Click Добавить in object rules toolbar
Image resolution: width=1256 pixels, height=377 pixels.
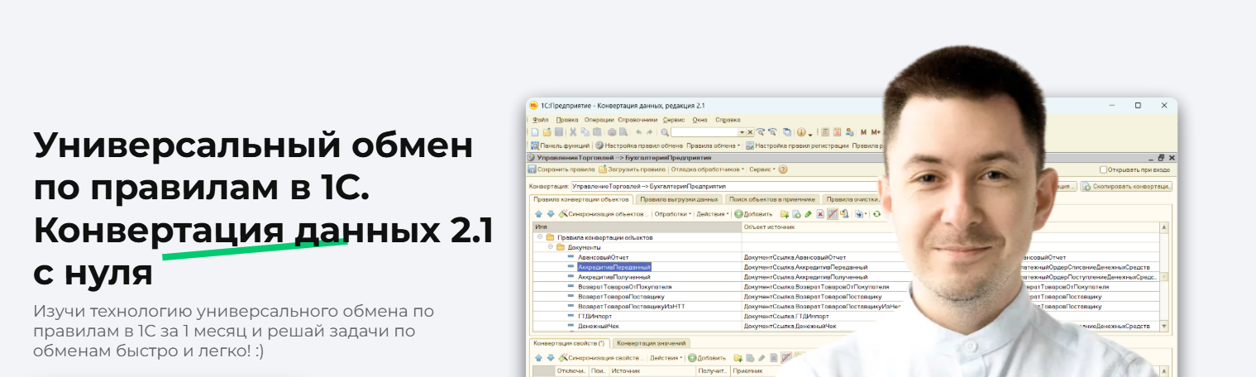click(x=753, y=214)
